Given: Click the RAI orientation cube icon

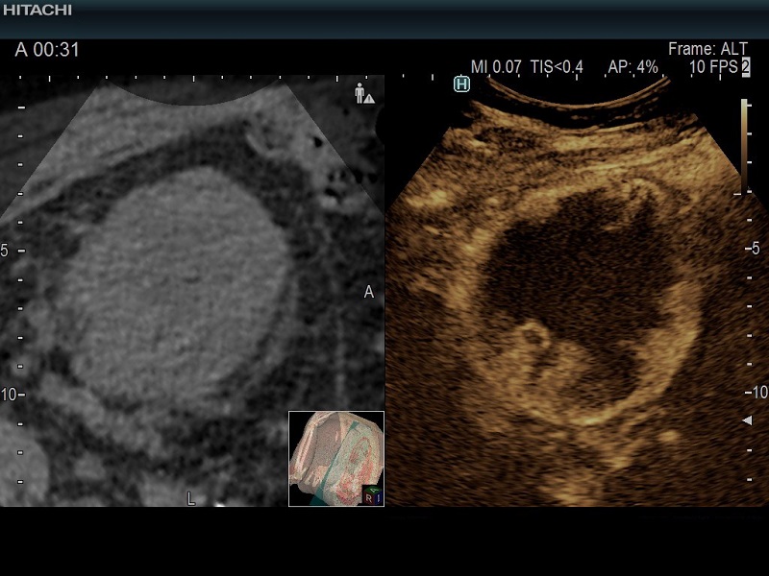Looking at the screenshot, I should 372,494.
